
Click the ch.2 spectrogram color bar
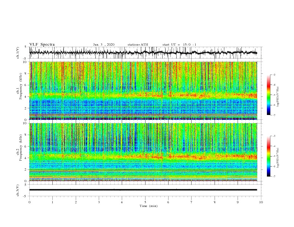(x=268, y=156)
